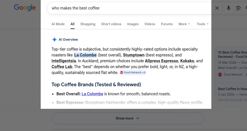Switch to the AI Mode tab
The width and height of the screenshot is (247, 131).
(58, 24)
